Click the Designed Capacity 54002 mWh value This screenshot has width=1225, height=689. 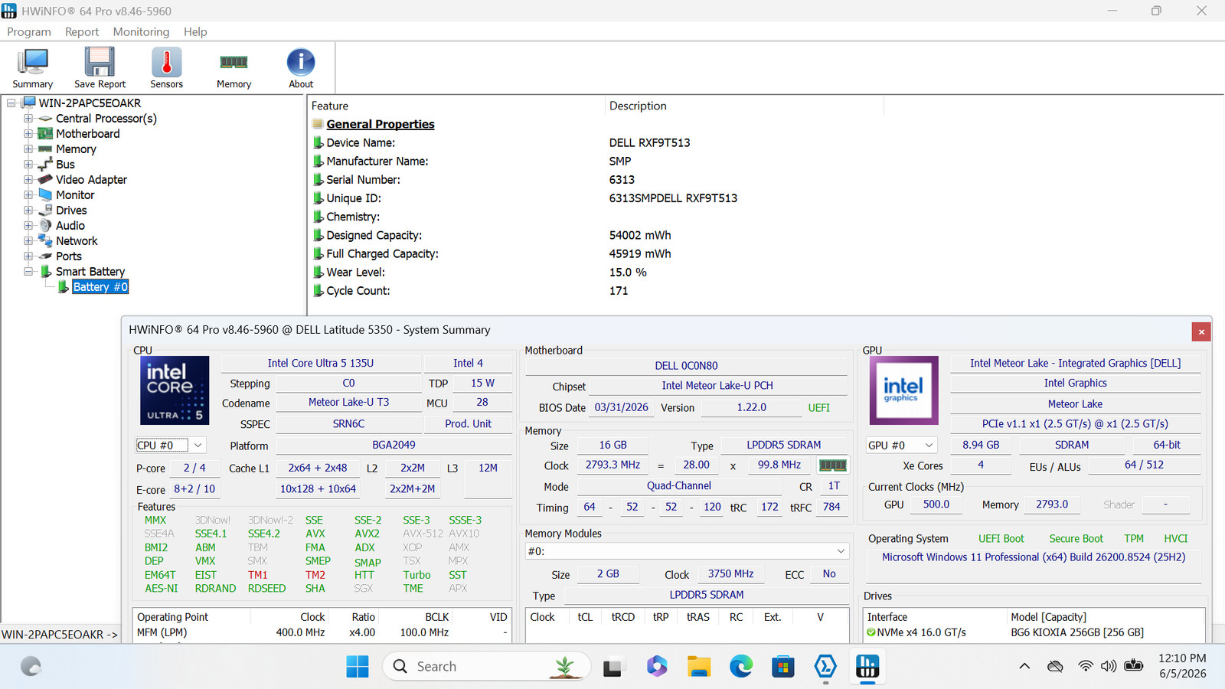click(x=640, y=236)
